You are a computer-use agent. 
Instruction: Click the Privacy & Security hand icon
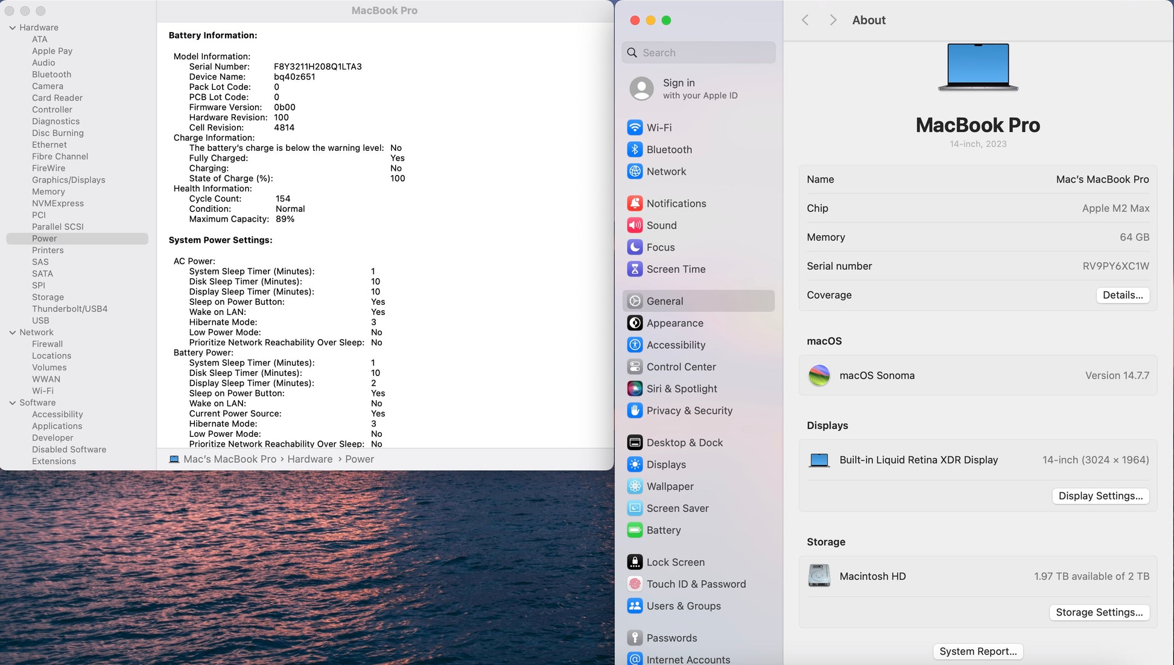pos(635,410)
